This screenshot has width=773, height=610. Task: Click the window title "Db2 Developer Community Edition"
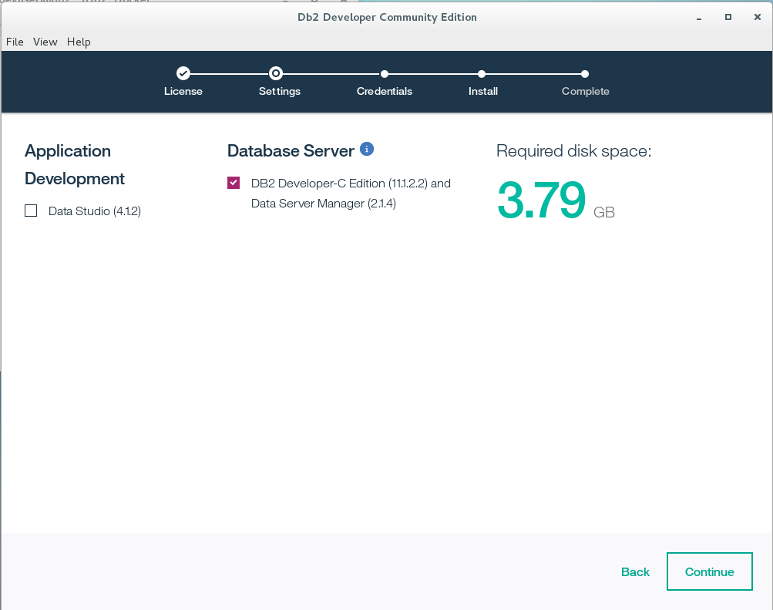click(387, 17)
